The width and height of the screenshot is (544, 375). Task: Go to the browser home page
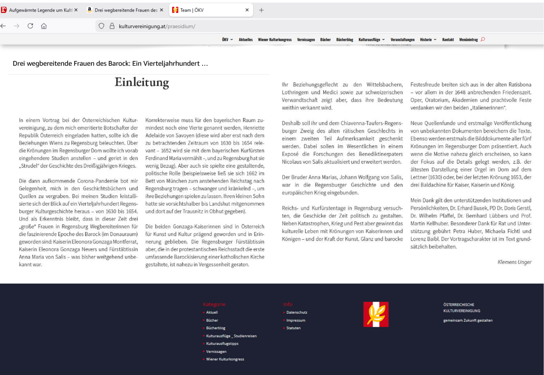[x=44, y=26]
